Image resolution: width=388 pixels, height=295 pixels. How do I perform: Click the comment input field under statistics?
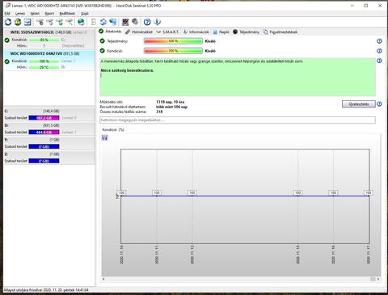(x=238, y=120)
